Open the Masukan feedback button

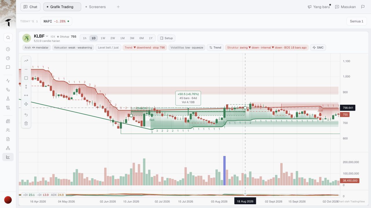click(x=345, y=7)
